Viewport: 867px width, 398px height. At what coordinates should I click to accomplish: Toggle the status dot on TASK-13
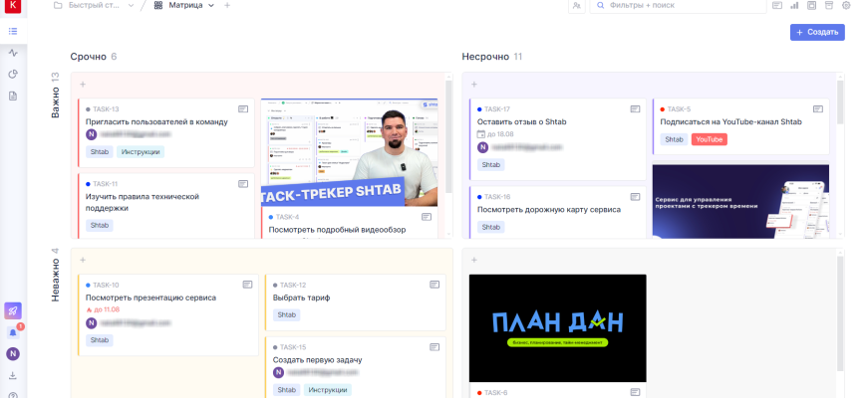coord(89,109)
